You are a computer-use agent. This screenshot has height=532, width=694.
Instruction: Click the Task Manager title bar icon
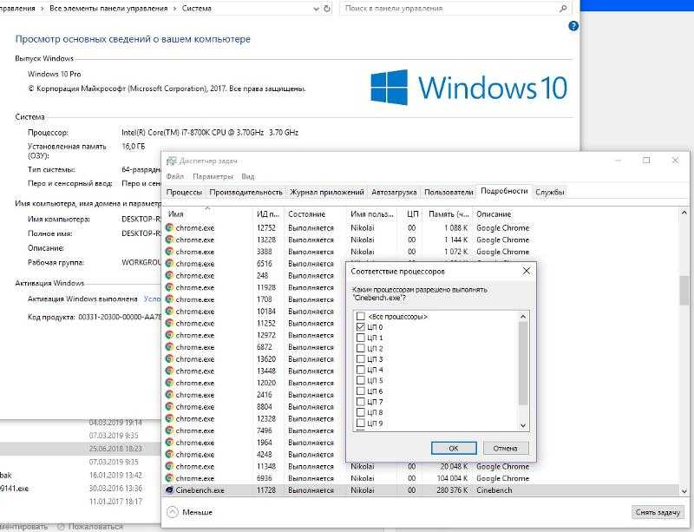[x=171, y=161]
